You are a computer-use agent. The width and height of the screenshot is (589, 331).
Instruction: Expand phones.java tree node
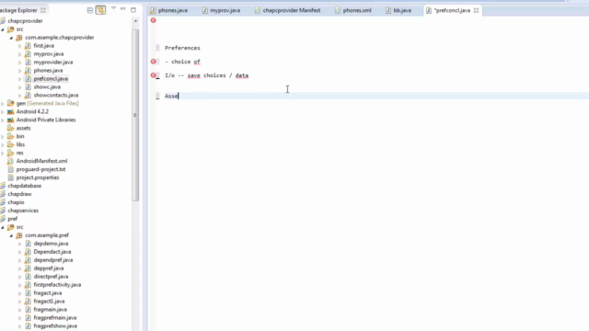20,71
